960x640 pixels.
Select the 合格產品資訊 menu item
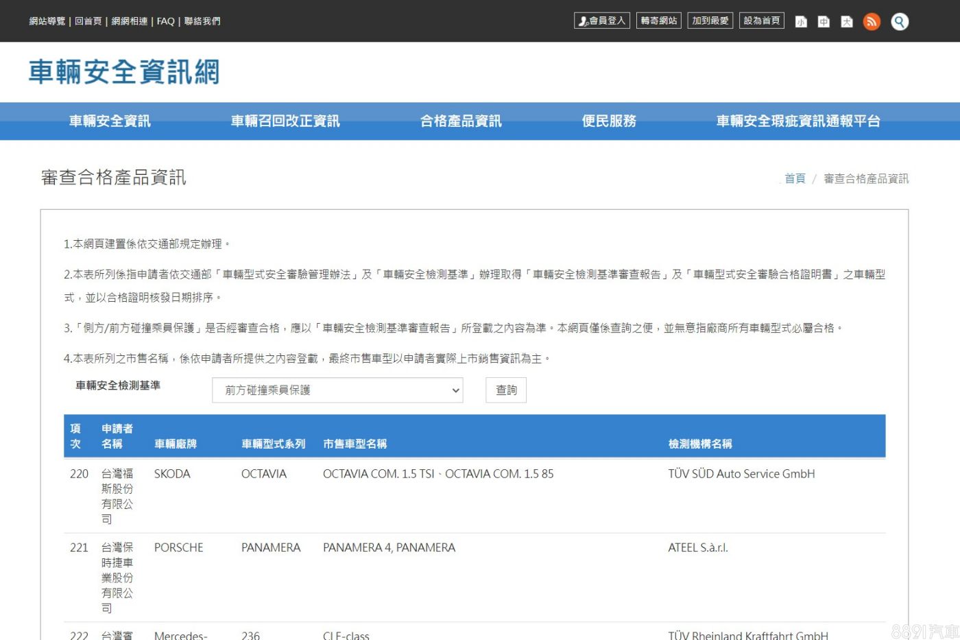(461, 121)
